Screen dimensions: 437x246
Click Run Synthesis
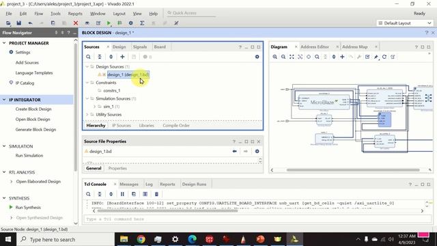(x=28, y=208)
